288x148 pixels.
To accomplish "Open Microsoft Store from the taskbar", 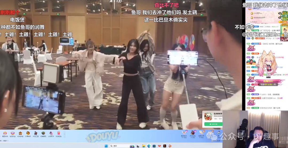I will (x=154, y=146).
